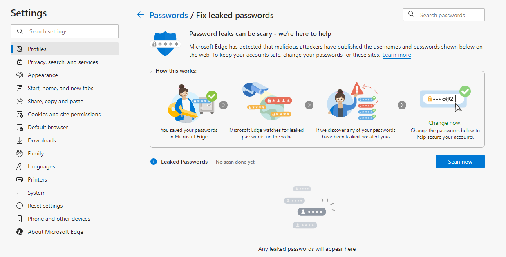Image resolution: width=506 pixels, height=257 pixels.
Task: Click the Languages icon
Action: coord(20,166)
